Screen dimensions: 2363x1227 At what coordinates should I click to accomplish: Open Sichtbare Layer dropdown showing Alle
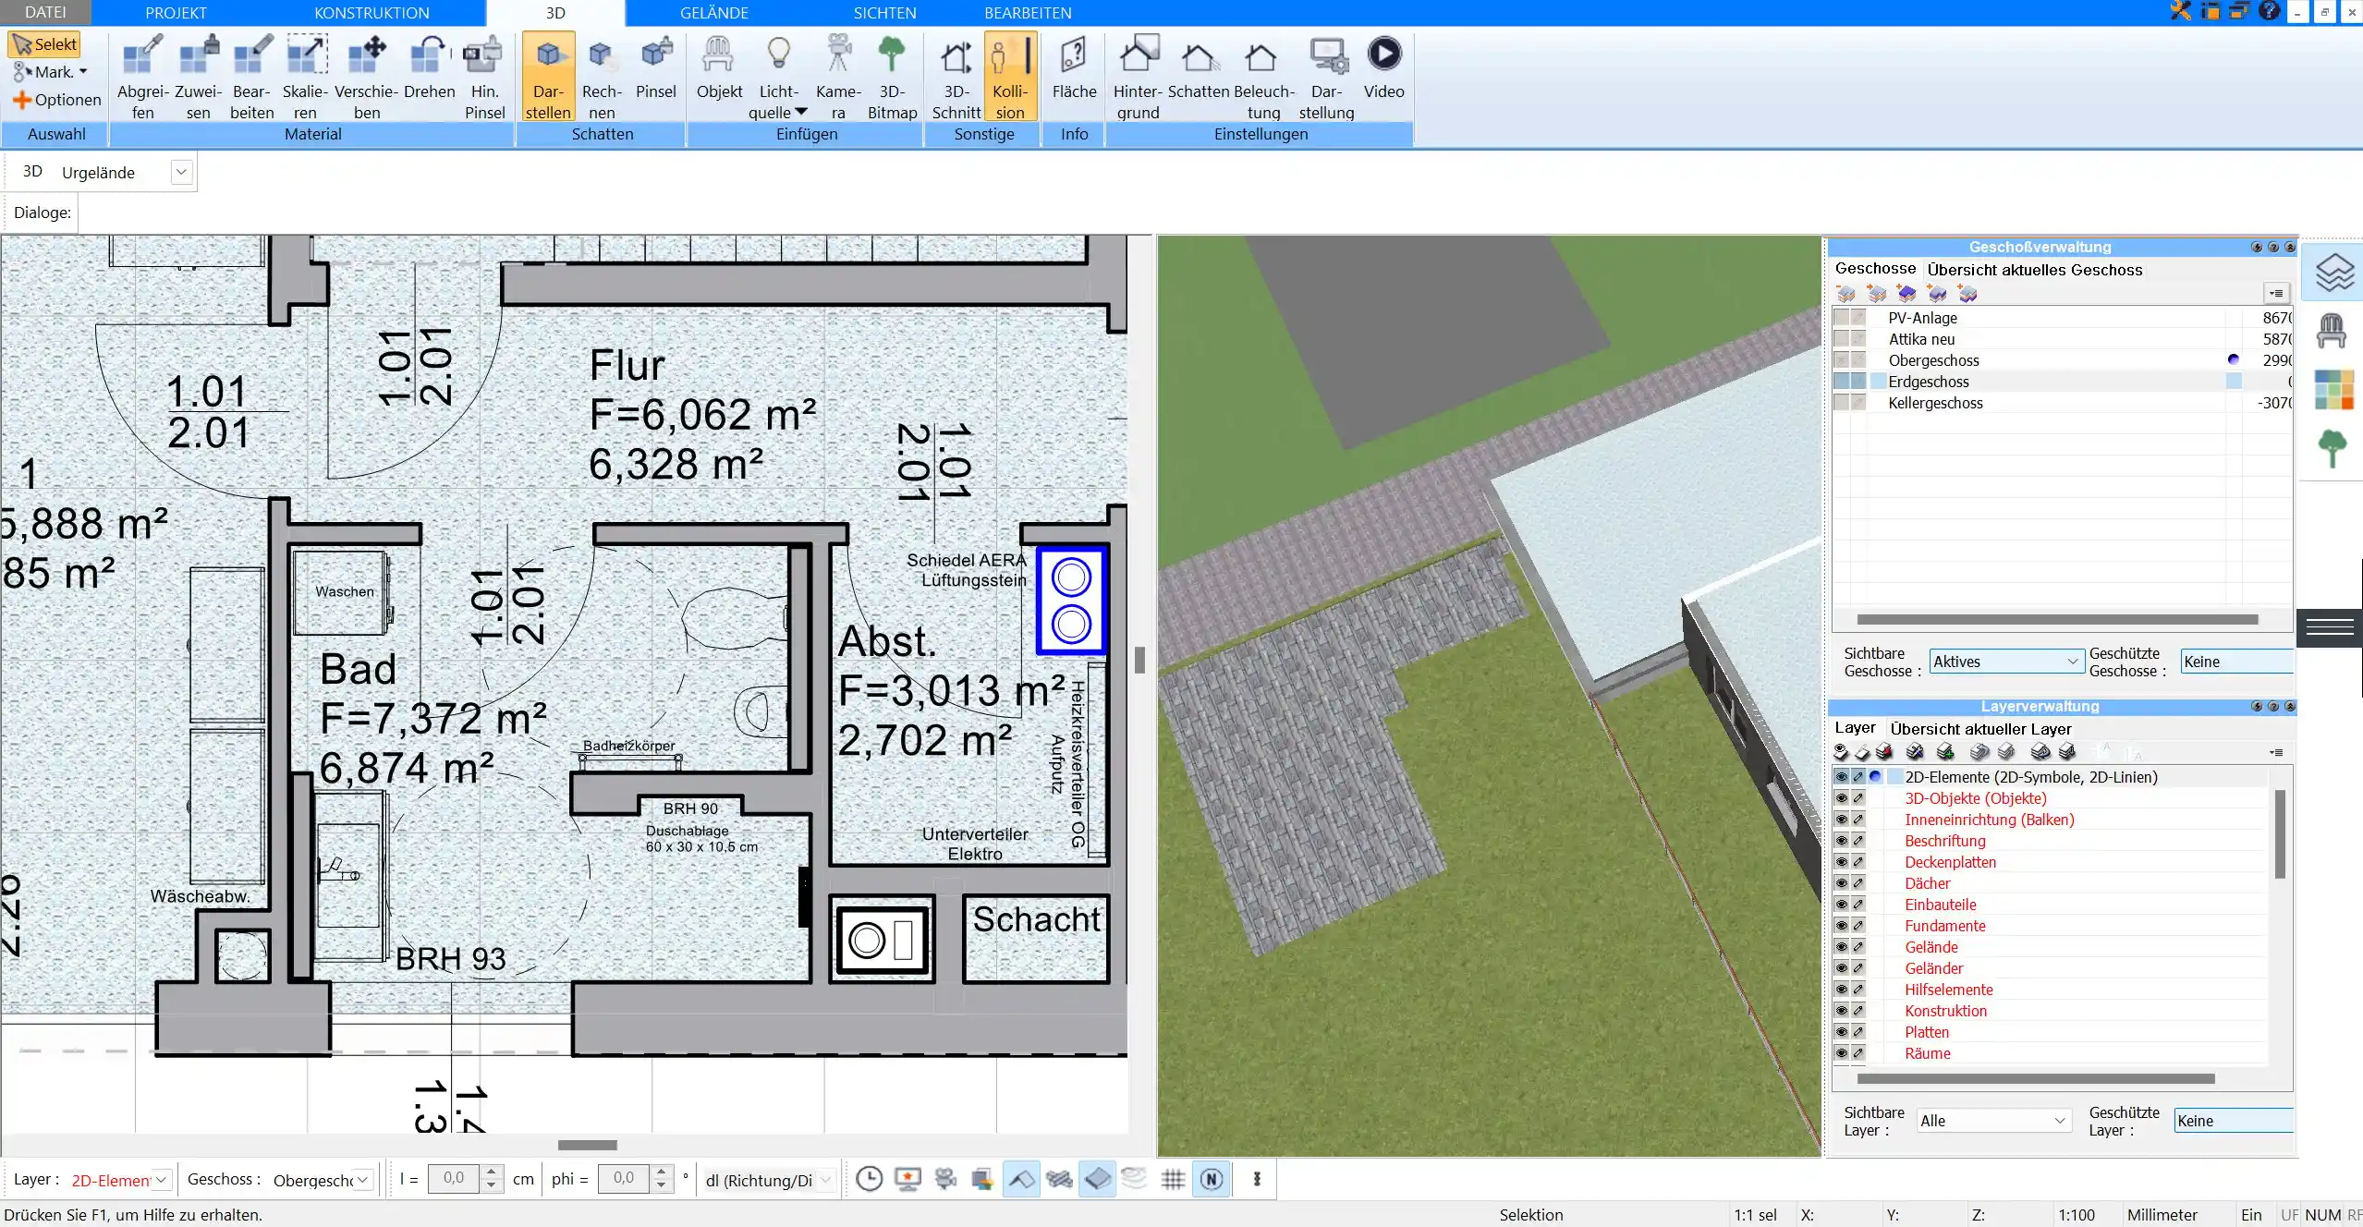1993,1121
